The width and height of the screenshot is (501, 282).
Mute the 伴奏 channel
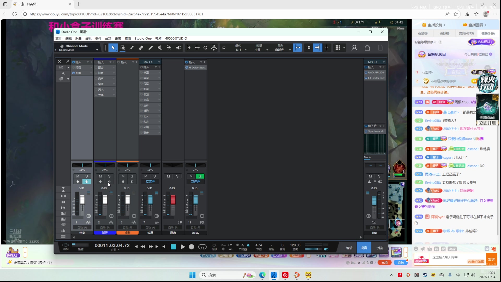pos(77,176)
